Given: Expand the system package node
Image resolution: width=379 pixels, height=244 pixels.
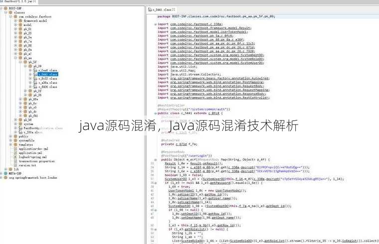Looking at the screenshot, I should (15, 124).
